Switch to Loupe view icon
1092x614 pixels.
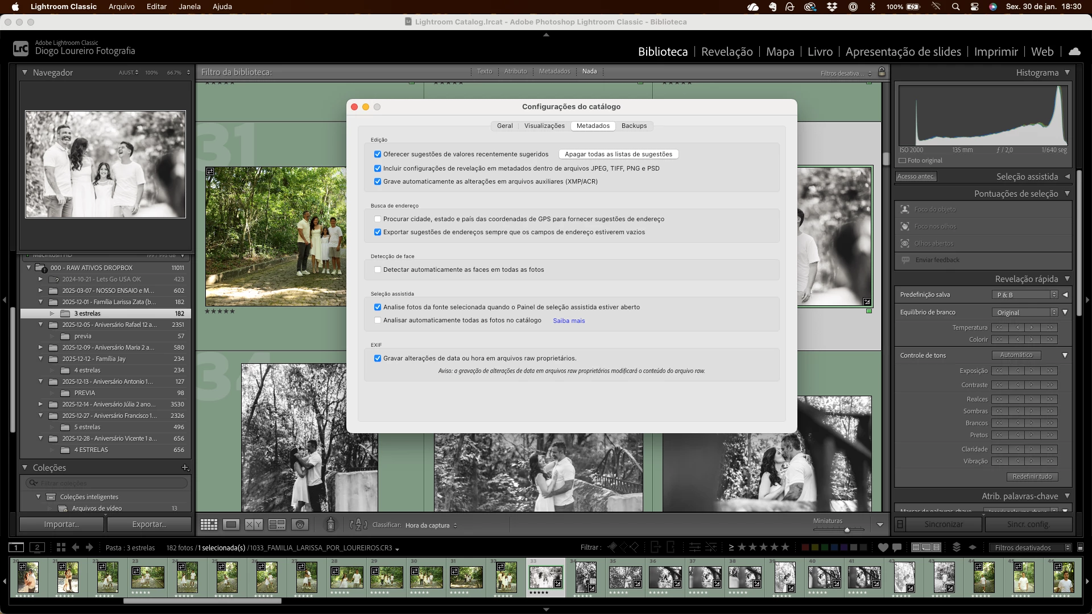(x=231, y=525)
